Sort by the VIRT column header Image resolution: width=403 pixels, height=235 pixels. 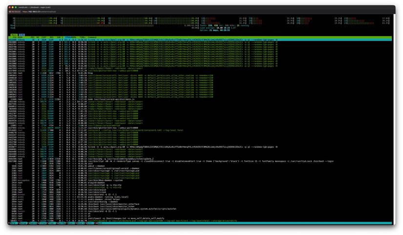coord(44,38)
